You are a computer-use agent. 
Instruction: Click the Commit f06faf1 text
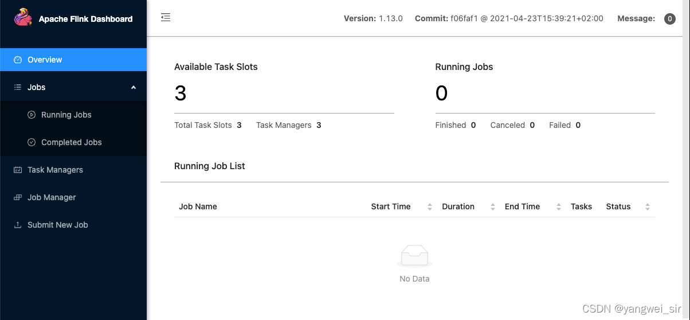click(x=509, y=18)
